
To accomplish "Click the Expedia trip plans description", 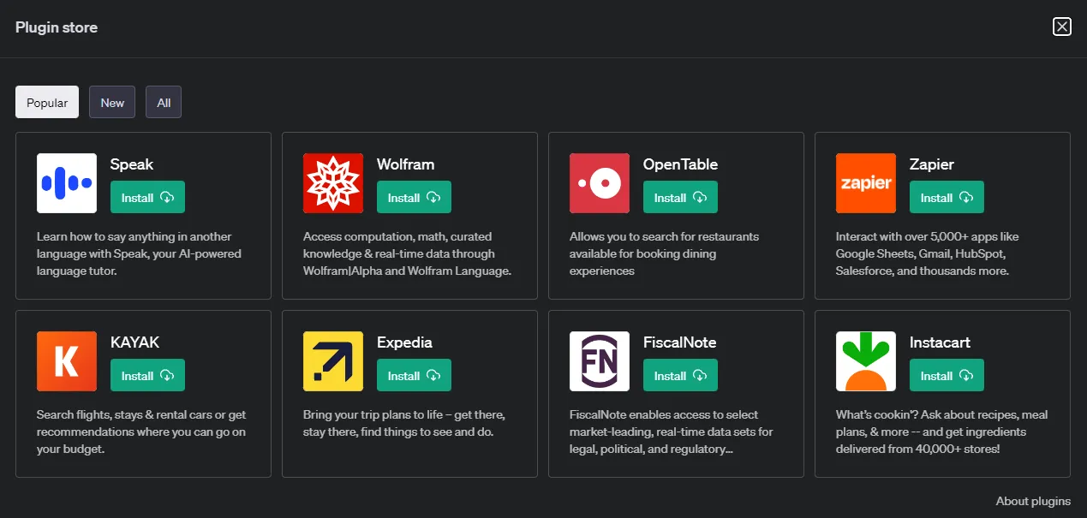I will click(404, 423).
